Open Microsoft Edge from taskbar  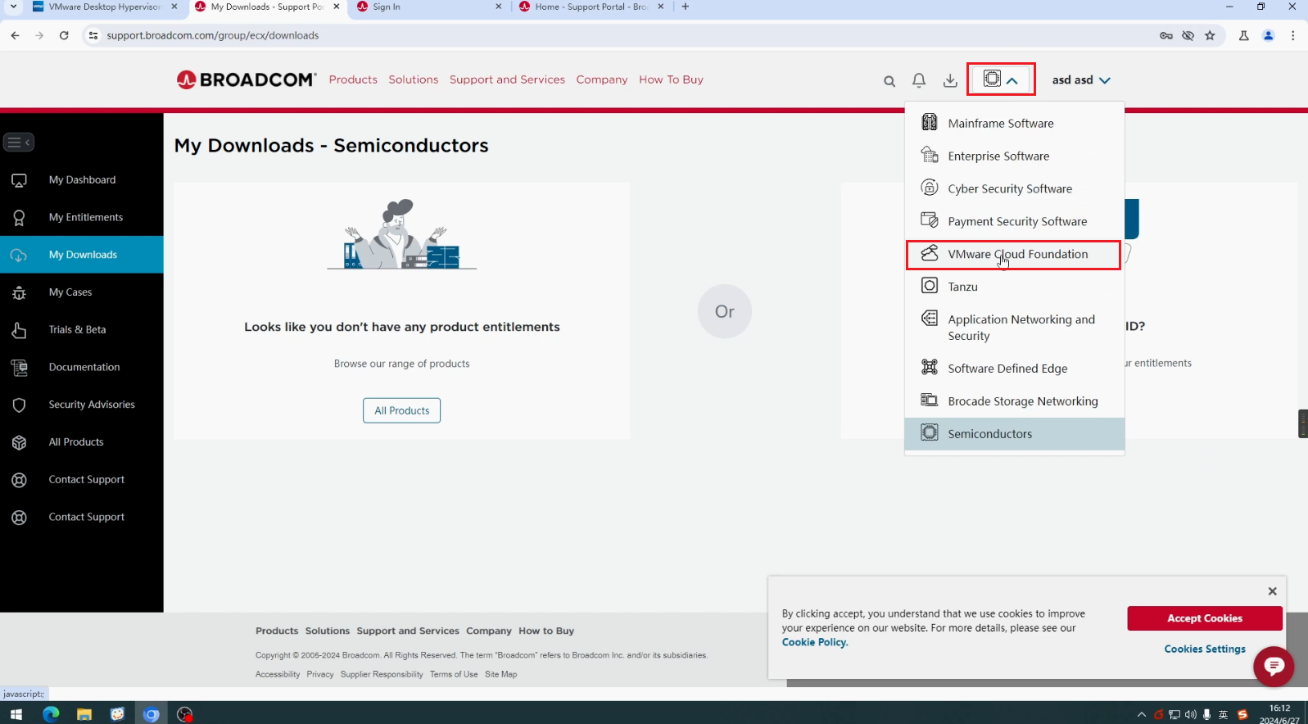51,714
